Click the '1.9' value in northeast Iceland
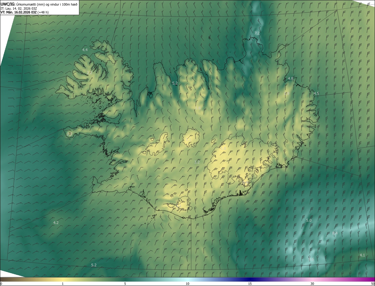The width and height of the screenshot is (375, 286). tap(287, 93)
